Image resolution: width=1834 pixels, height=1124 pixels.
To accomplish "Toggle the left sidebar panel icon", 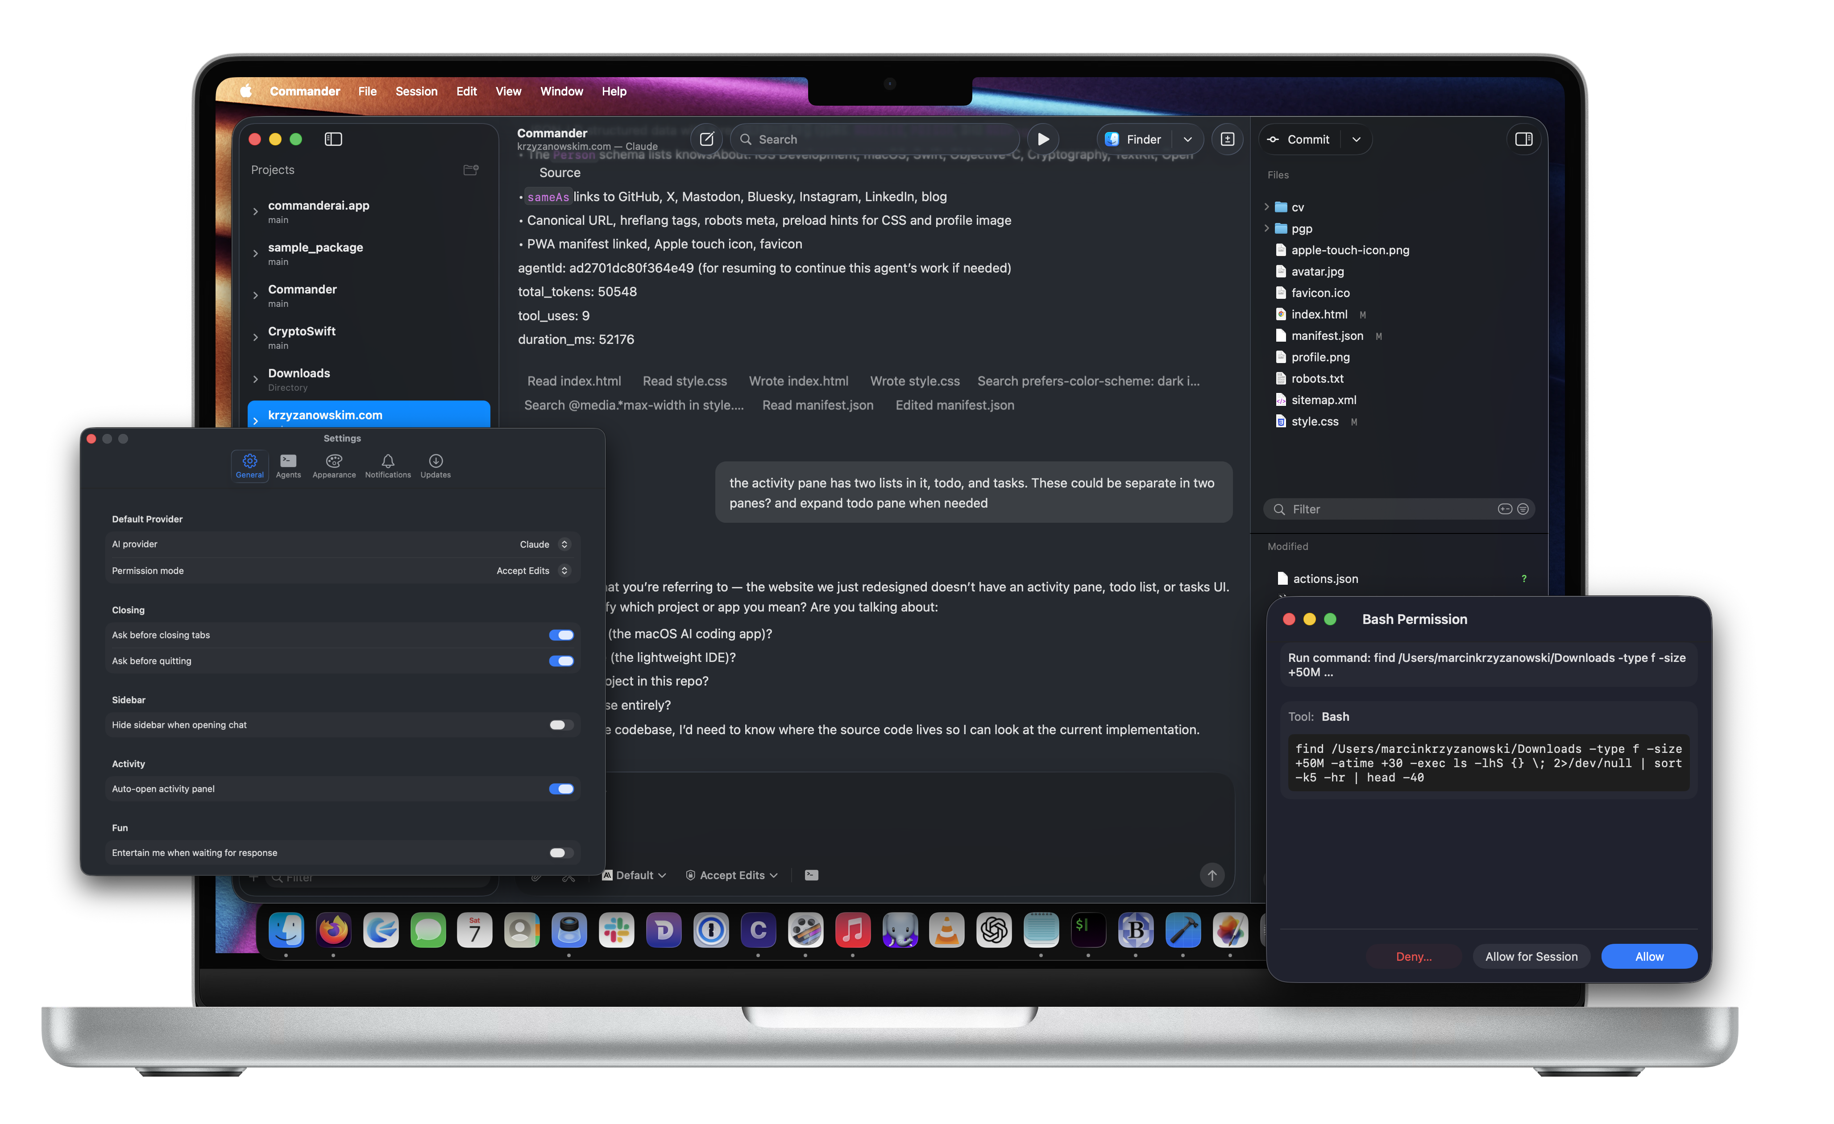I will point(333,139).
